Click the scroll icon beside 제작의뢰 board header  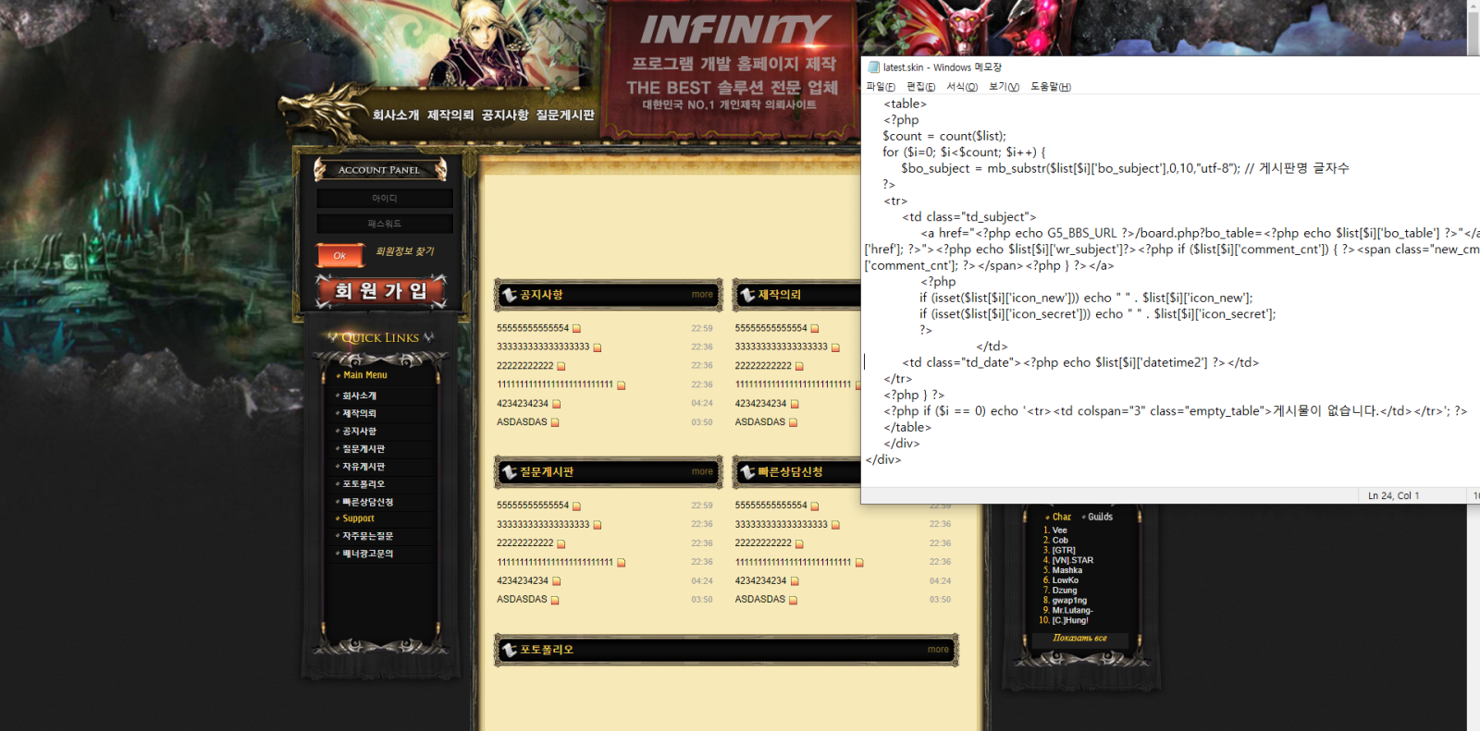coord(747,295)
